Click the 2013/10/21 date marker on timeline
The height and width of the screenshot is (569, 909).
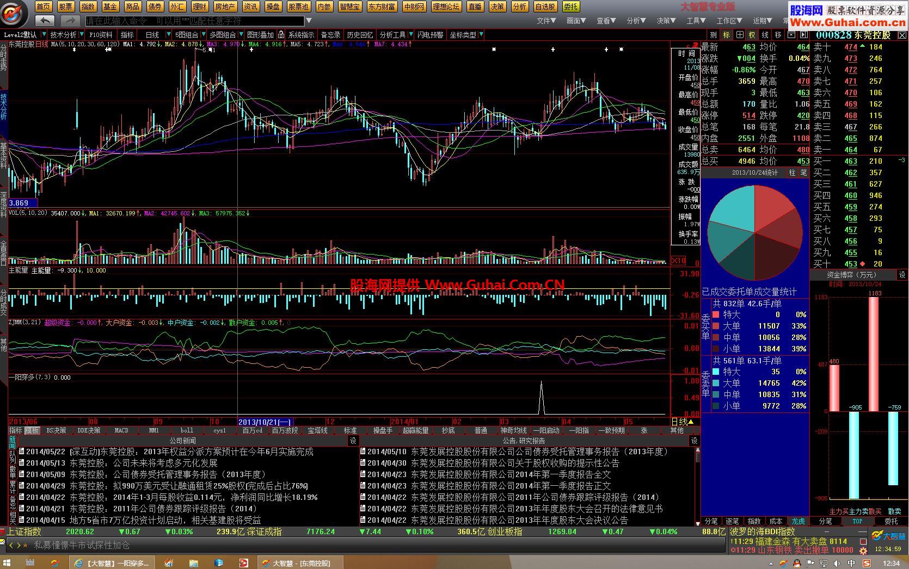[266, 422]
